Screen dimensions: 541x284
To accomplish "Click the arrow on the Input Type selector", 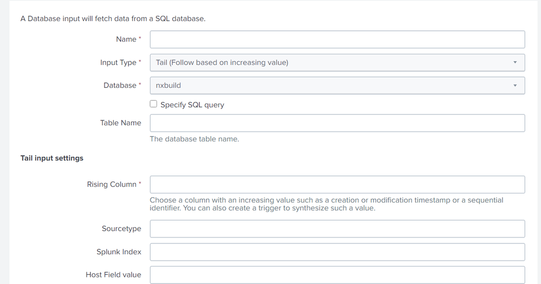I will (x=515, y=62).
